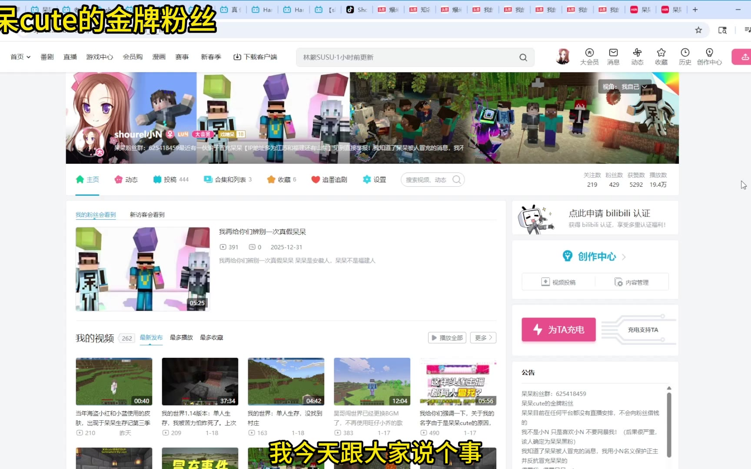The image size is (751, 469).
Task: Open the video thumbnail with duration 37:34
Action: point(200,382)
